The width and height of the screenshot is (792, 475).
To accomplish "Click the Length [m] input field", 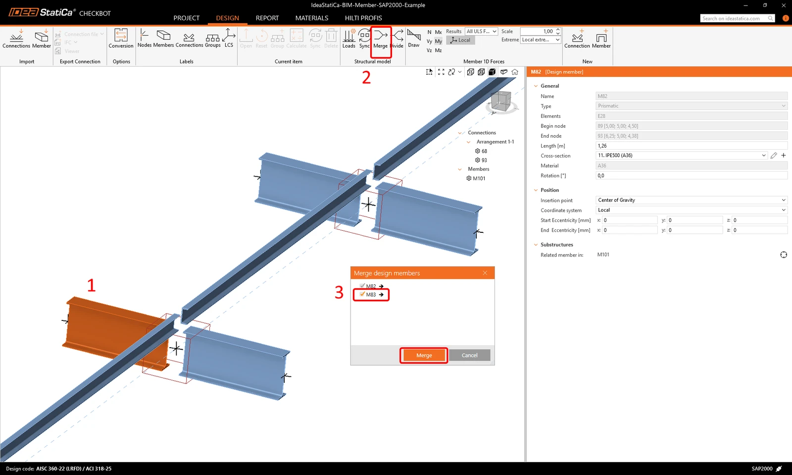I will coord(692,146).
